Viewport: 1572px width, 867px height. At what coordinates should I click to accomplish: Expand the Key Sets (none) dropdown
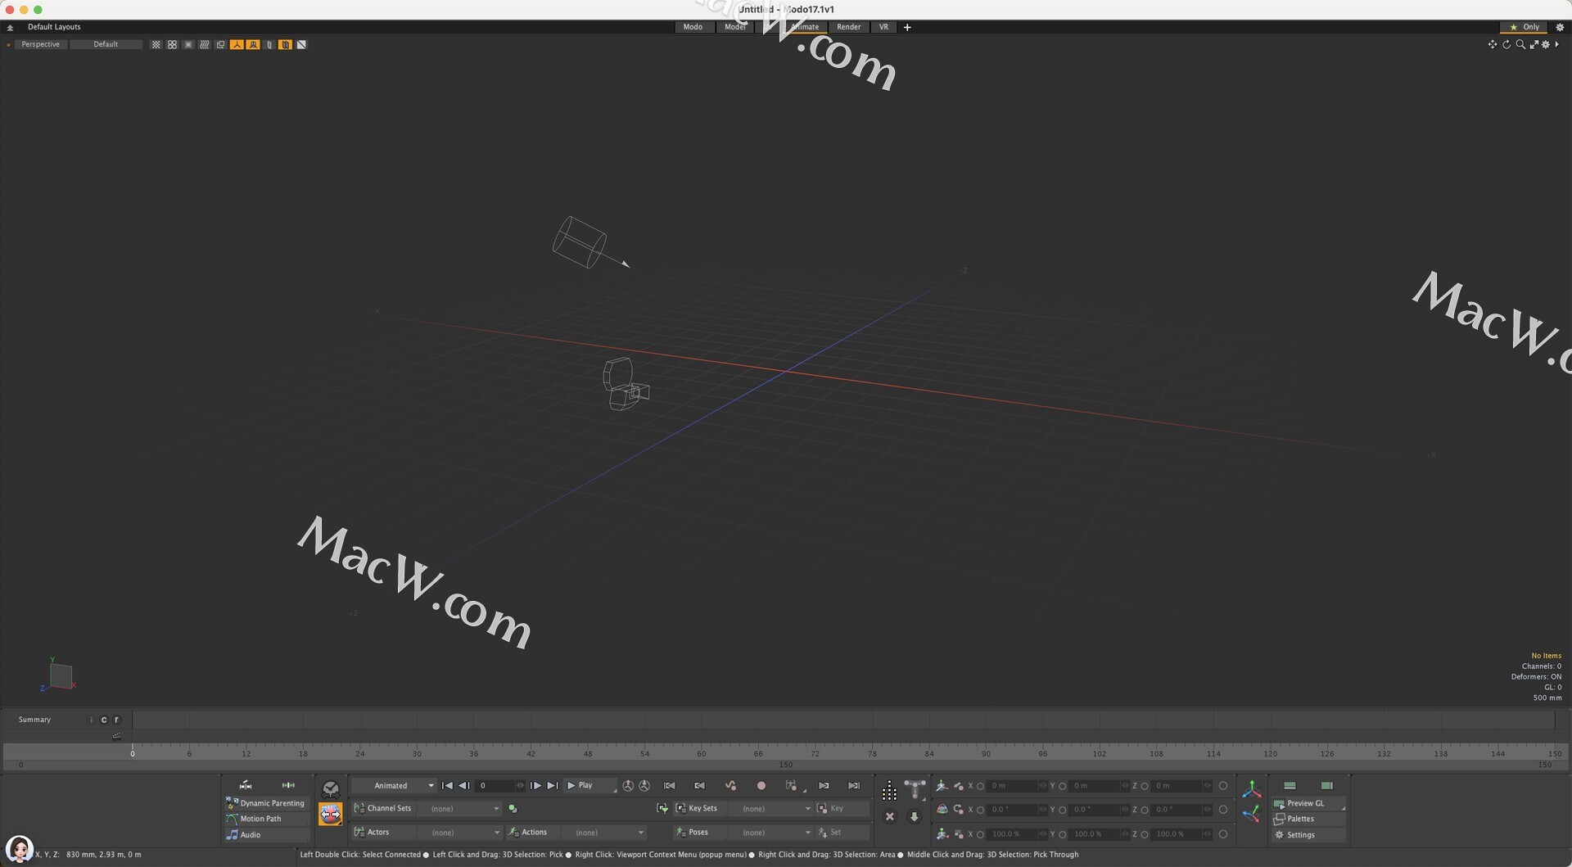(x=771, y=809)
